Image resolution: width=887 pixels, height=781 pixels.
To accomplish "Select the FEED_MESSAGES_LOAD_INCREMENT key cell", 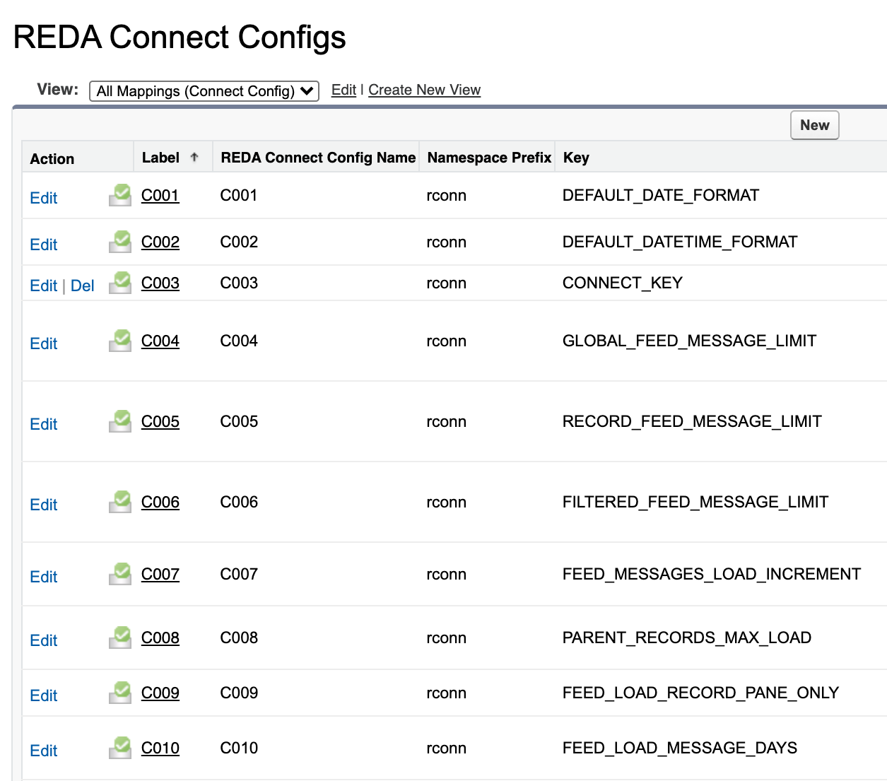I will [x=712, y=574].
